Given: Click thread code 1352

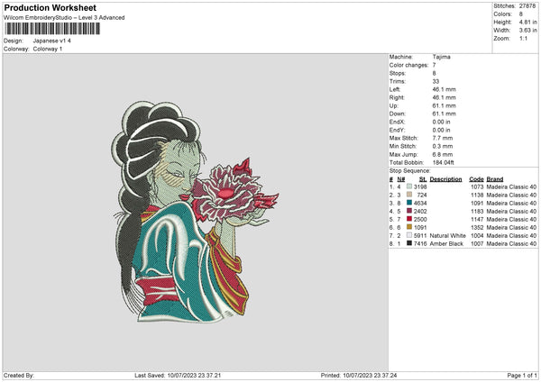Looking at the screenshot, I should click(x=477, y=227).
